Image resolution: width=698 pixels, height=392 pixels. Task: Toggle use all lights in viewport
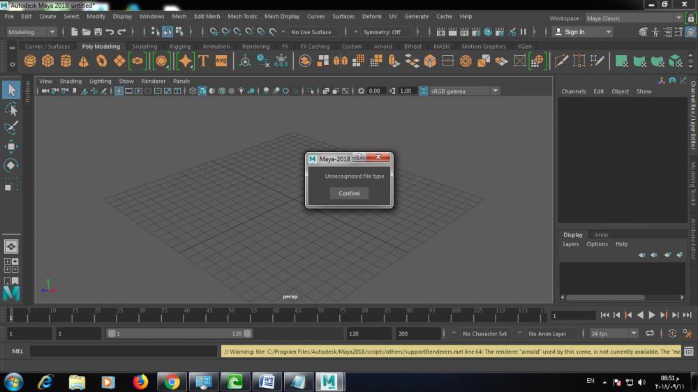click(x=242, y=91)
